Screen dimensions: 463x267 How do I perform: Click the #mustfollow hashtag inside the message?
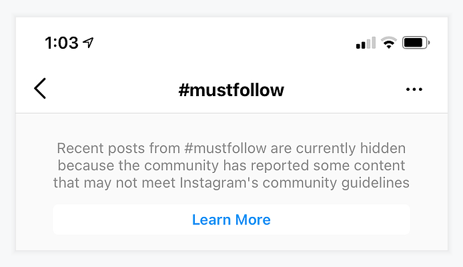coord(225,148)
